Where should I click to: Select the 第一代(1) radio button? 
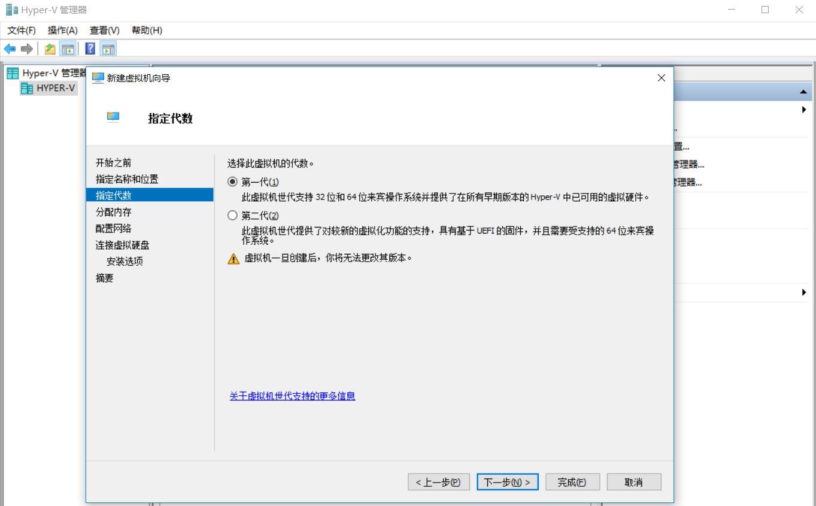point(232,181)
